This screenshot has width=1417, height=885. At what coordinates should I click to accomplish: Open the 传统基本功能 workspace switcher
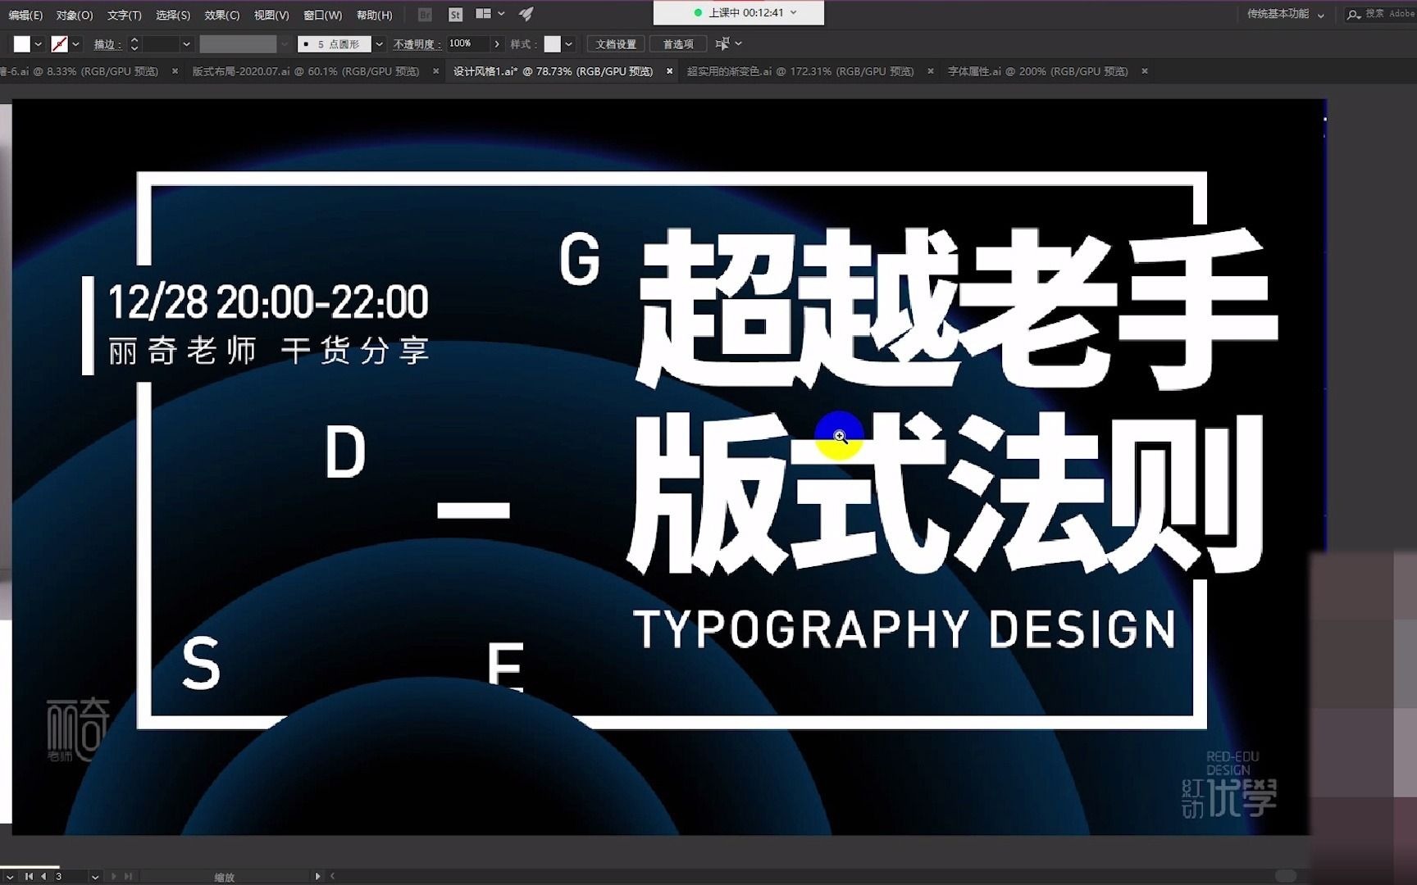tap(1285, 14)
